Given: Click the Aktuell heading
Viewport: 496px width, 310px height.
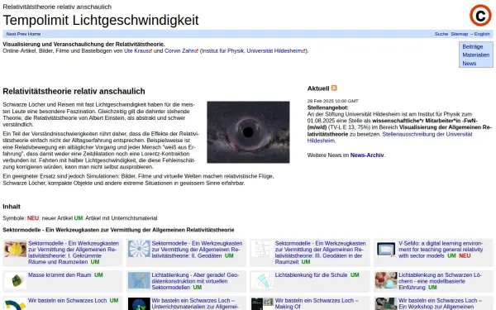Looking at the screenshot, I should (x=318, y=88).
